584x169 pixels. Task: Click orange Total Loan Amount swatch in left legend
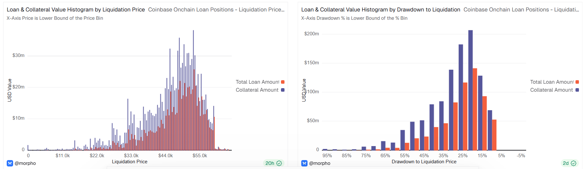[x=283, y=82]
